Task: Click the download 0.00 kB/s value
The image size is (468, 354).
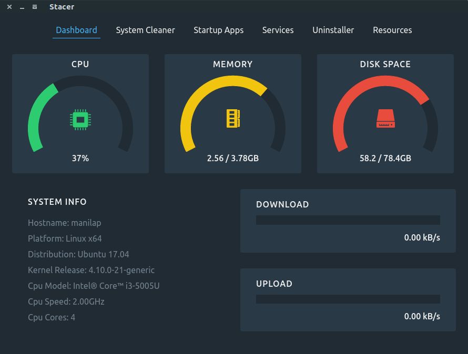Action: pyautogui.click(x=422, y=237)
